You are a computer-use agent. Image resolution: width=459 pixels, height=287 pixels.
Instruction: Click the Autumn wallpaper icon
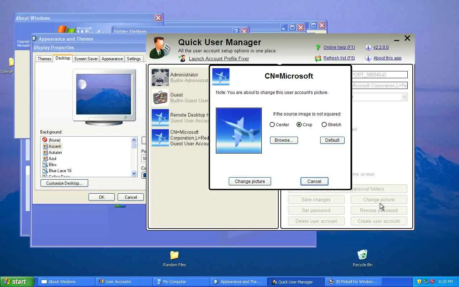(45, 152)
